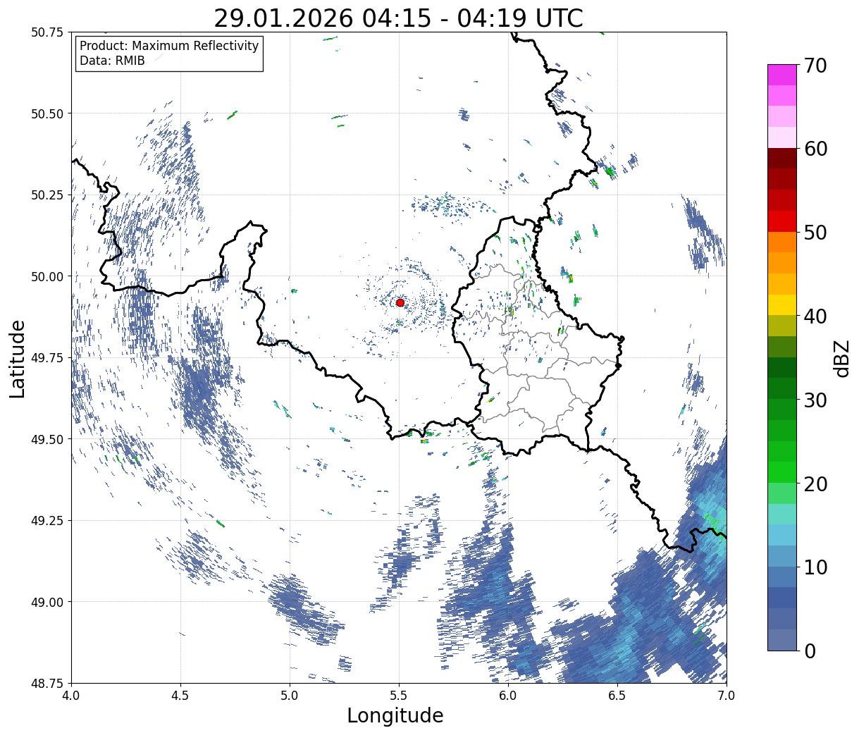
Task: Click the colorbar tick label 10
Action: point(815,567)
